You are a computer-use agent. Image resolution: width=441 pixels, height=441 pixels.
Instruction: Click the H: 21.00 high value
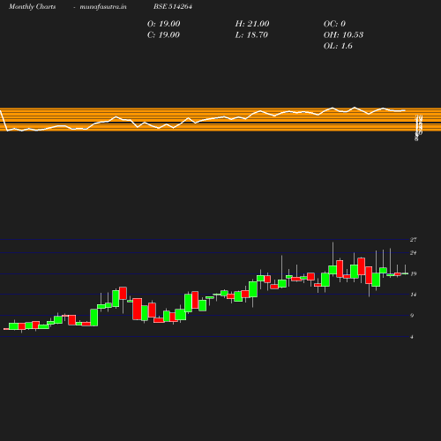252,24
